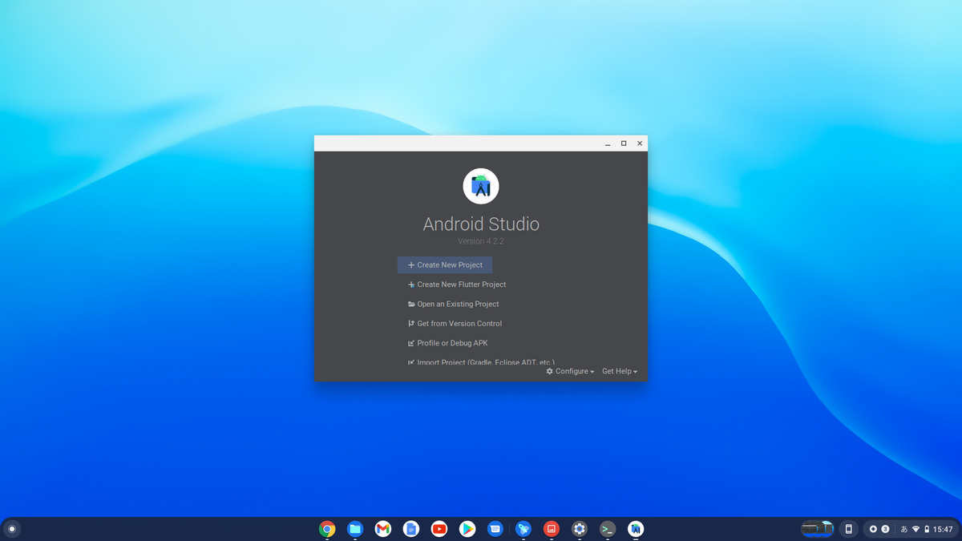Expand the Configure dropdown menu
This screenshot has height=541, width=962.
point(571,371)
